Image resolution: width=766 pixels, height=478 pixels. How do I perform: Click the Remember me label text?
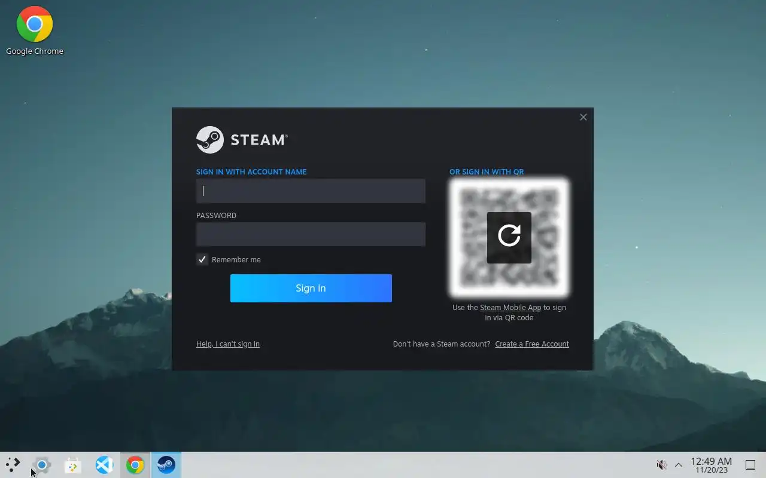tap(236, 260)
